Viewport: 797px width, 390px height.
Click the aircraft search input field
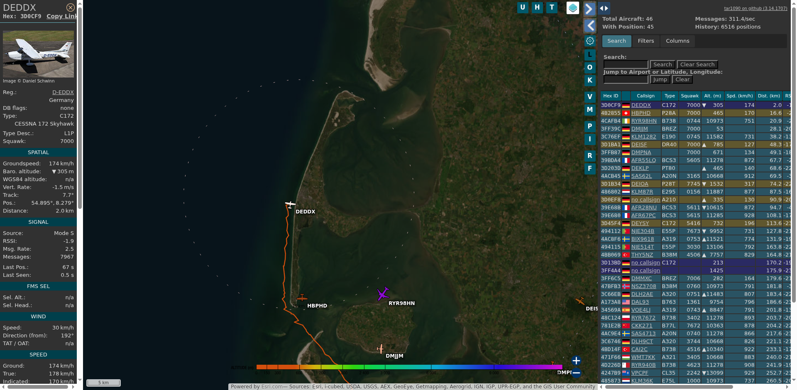[626, 65]
